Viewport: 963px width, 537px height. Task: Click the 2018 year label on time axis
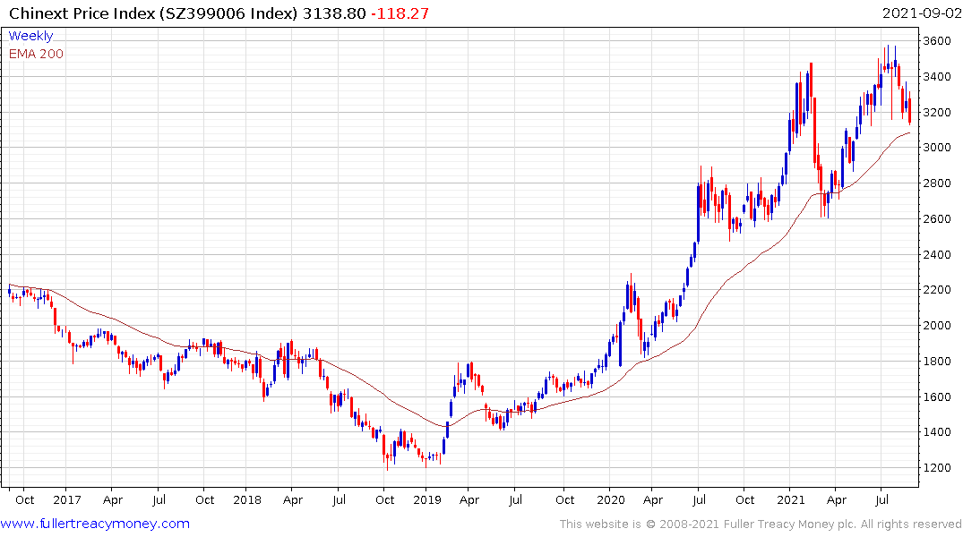[247, 499]
